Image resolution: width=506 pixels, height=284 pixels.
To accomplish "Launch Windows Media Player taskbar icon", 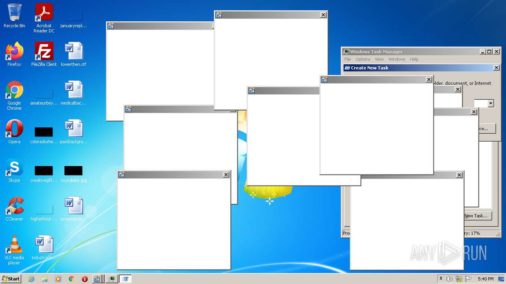I will [x=58, y=279].
